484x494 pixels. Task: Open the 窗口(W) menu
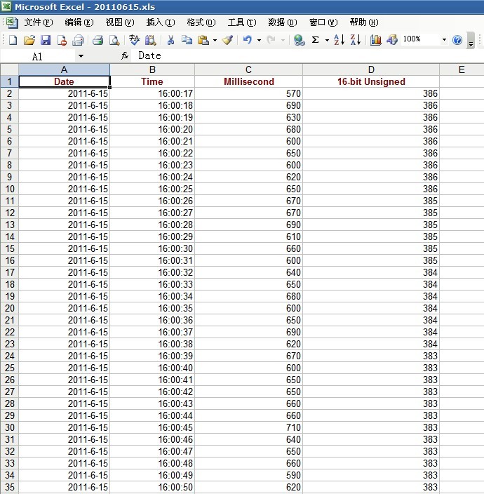pos(323,22)
